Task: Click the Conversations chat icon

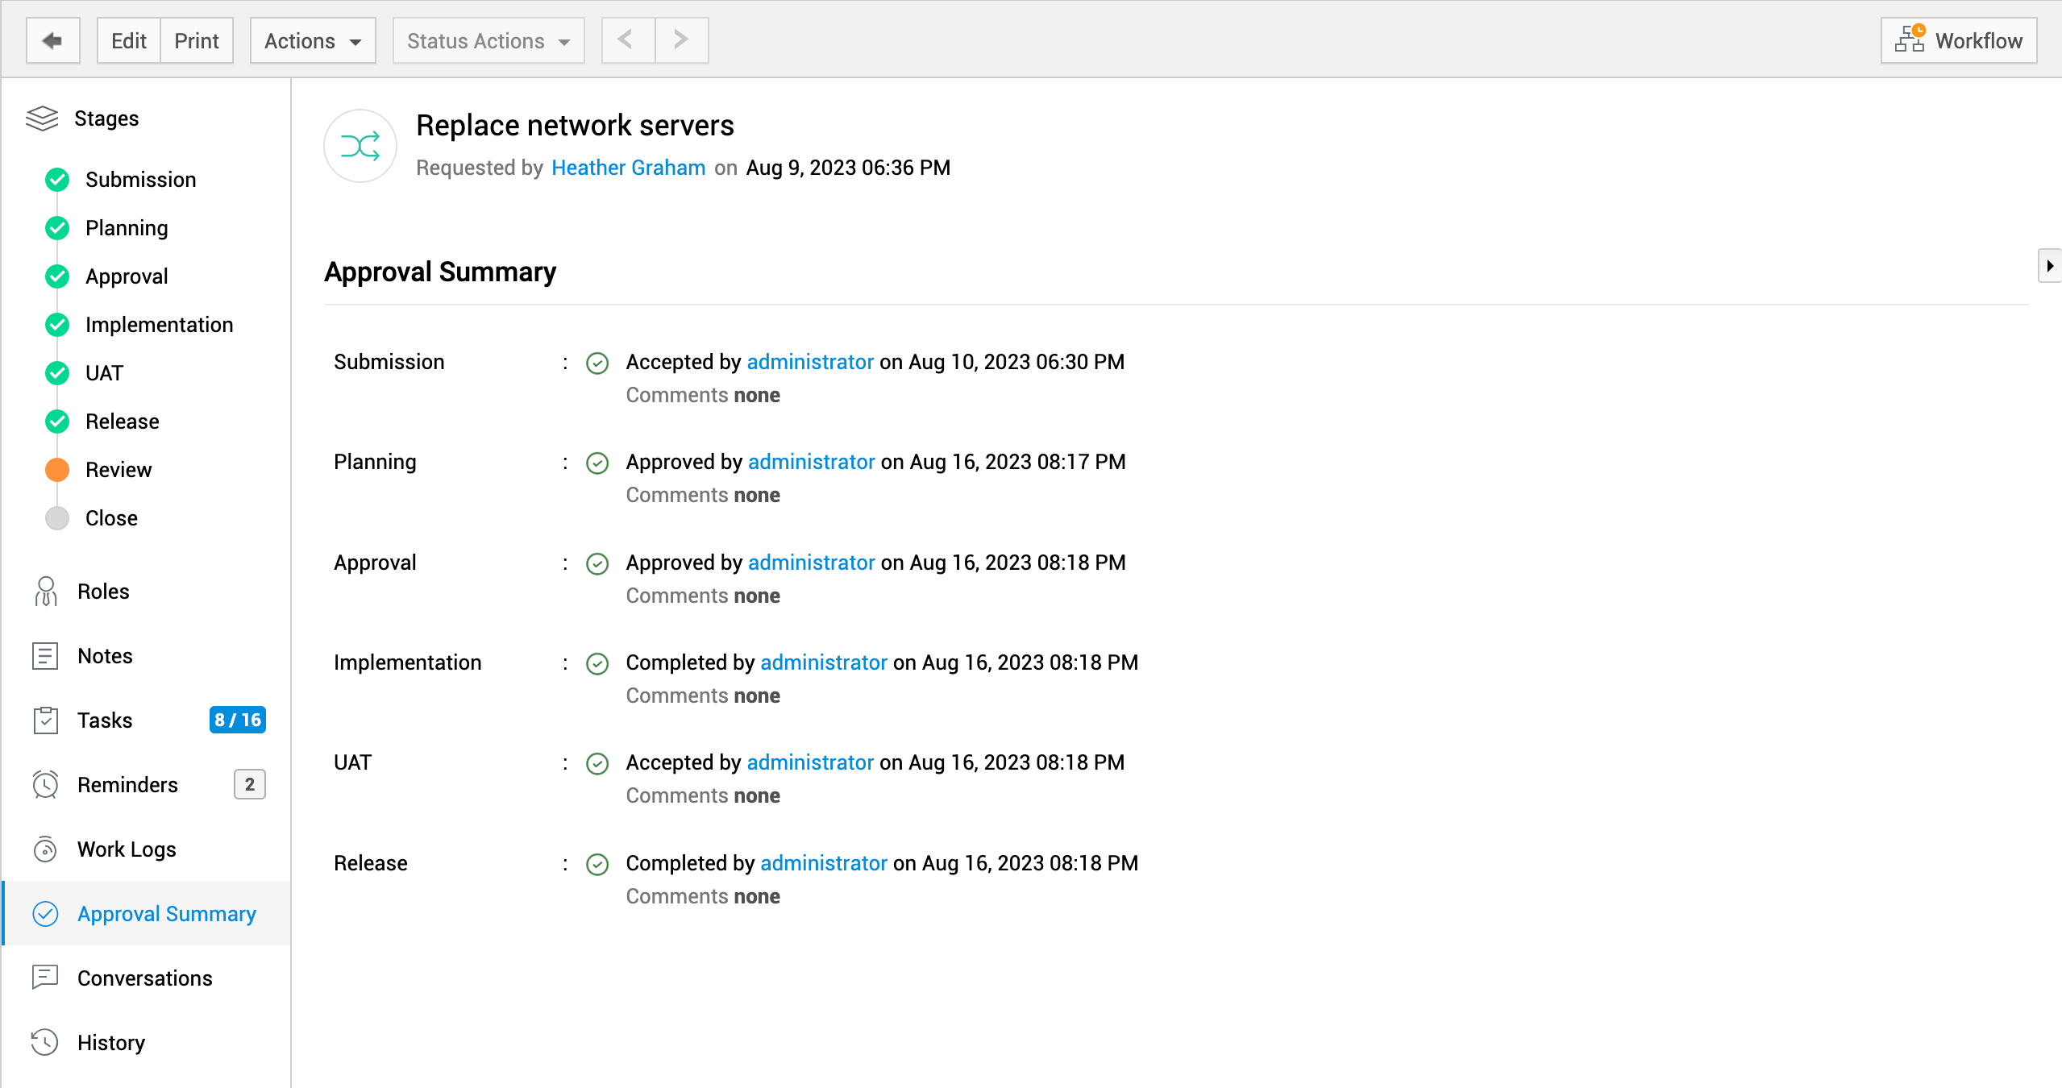Action: click(45, 978)
